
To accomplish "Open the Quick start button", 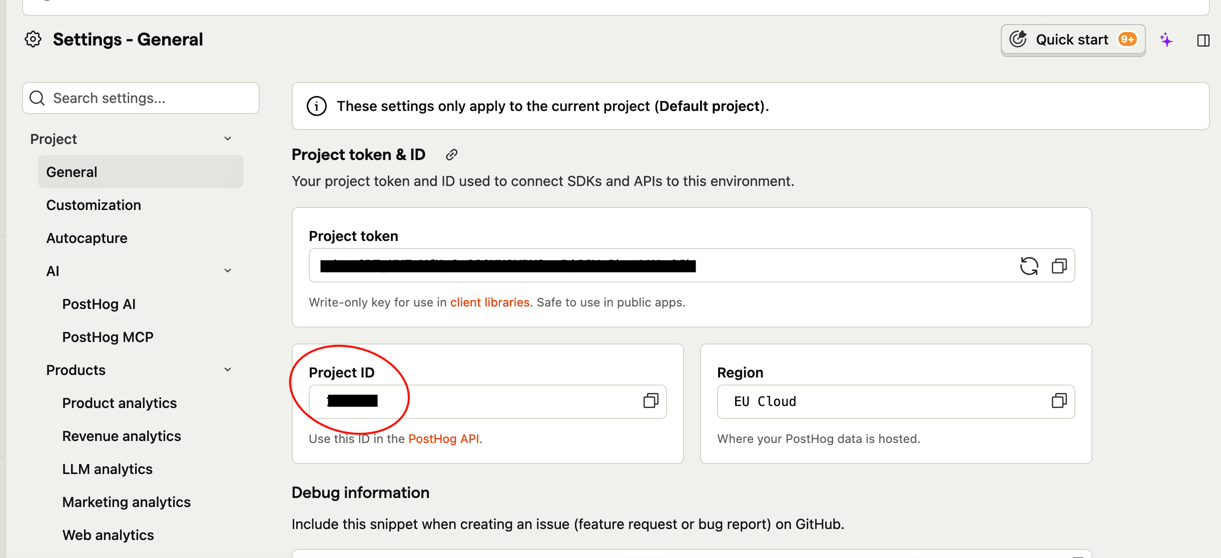I will [x=1072, y=40].
